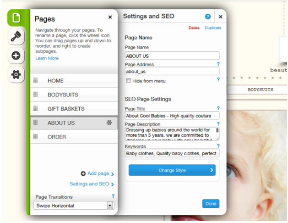Click the Add page plus icon
Image resolution: width=288 pixels, height=223 pixels.
pyautogui.click(x=83, y=173)
